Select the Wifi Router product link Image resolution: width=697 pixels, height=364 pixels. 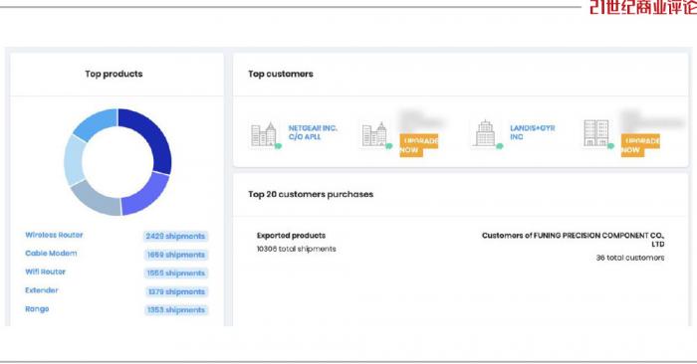click(x=45, y=272)
